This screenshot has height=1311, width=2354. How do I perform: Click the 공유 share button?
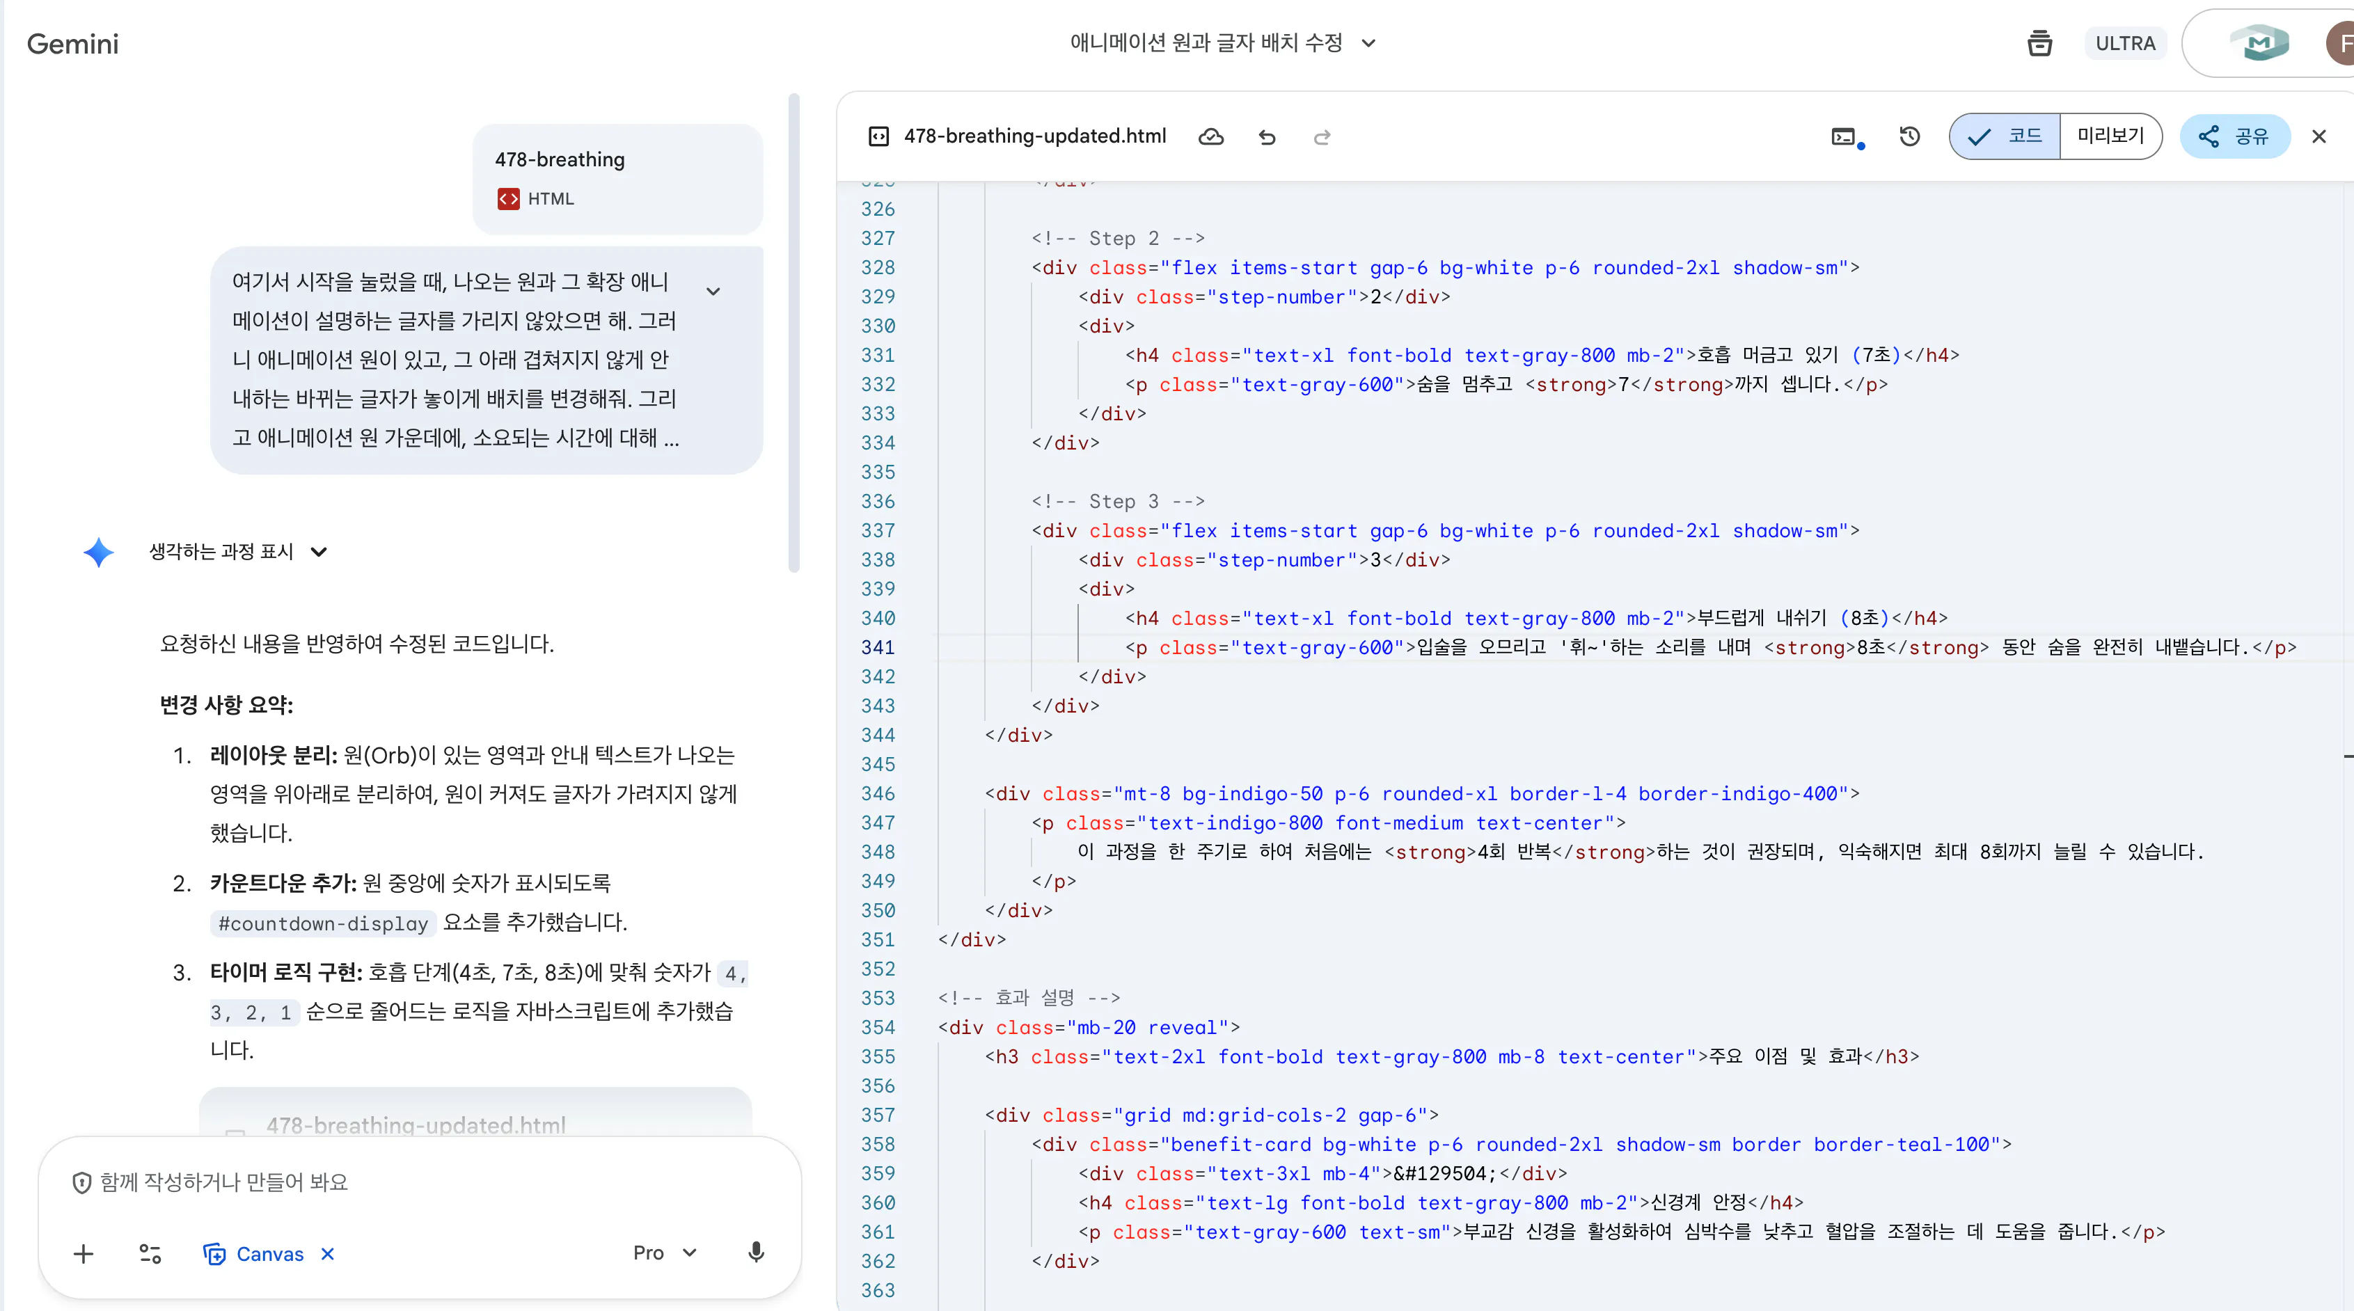point(2235,136)
